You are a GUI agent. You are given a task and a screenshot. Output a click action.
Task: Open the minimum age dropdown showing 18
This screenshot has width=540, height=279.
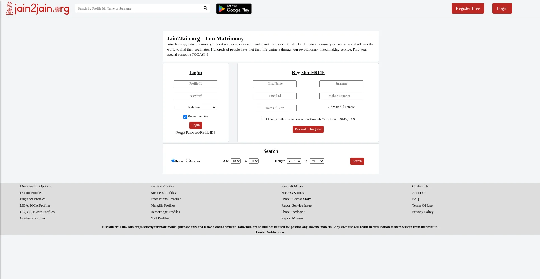(x=236, y=161)
